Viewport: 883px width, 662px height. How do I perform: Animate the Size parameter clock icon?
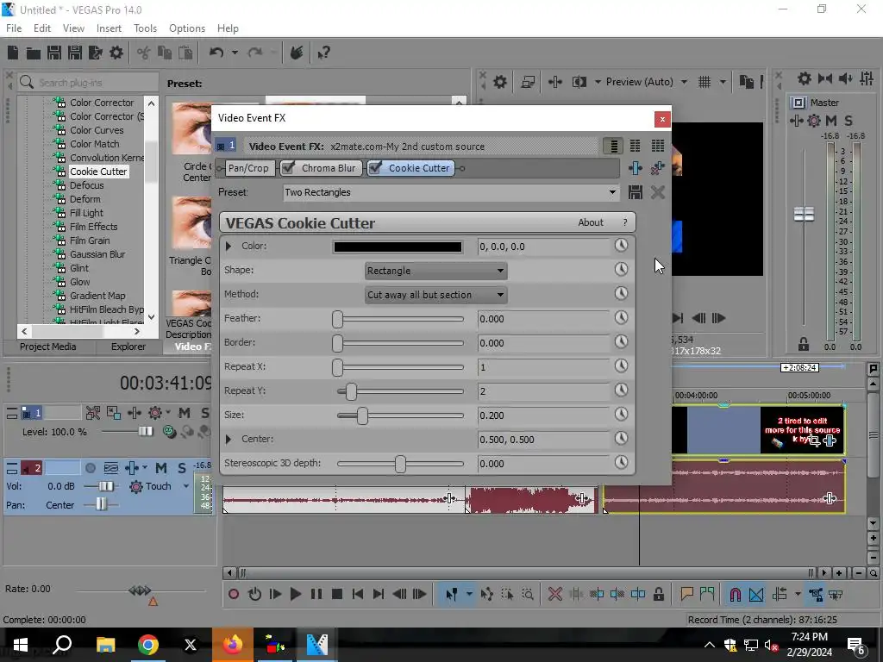click(621, 415)
